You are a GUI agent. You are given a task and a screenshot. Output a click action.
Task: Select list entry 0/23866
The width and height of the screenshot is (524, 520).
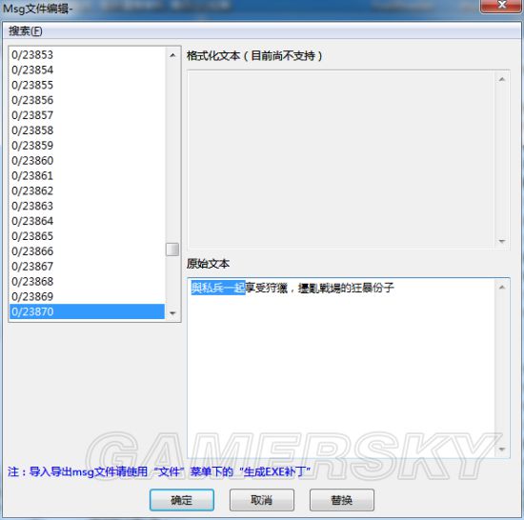pos(88,251)
